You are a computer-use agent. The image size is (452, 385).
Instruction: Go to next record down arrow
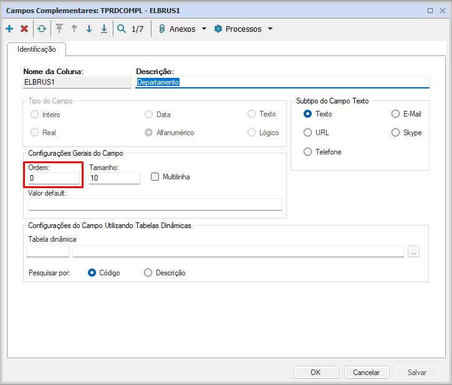click(x=89, y=29)
